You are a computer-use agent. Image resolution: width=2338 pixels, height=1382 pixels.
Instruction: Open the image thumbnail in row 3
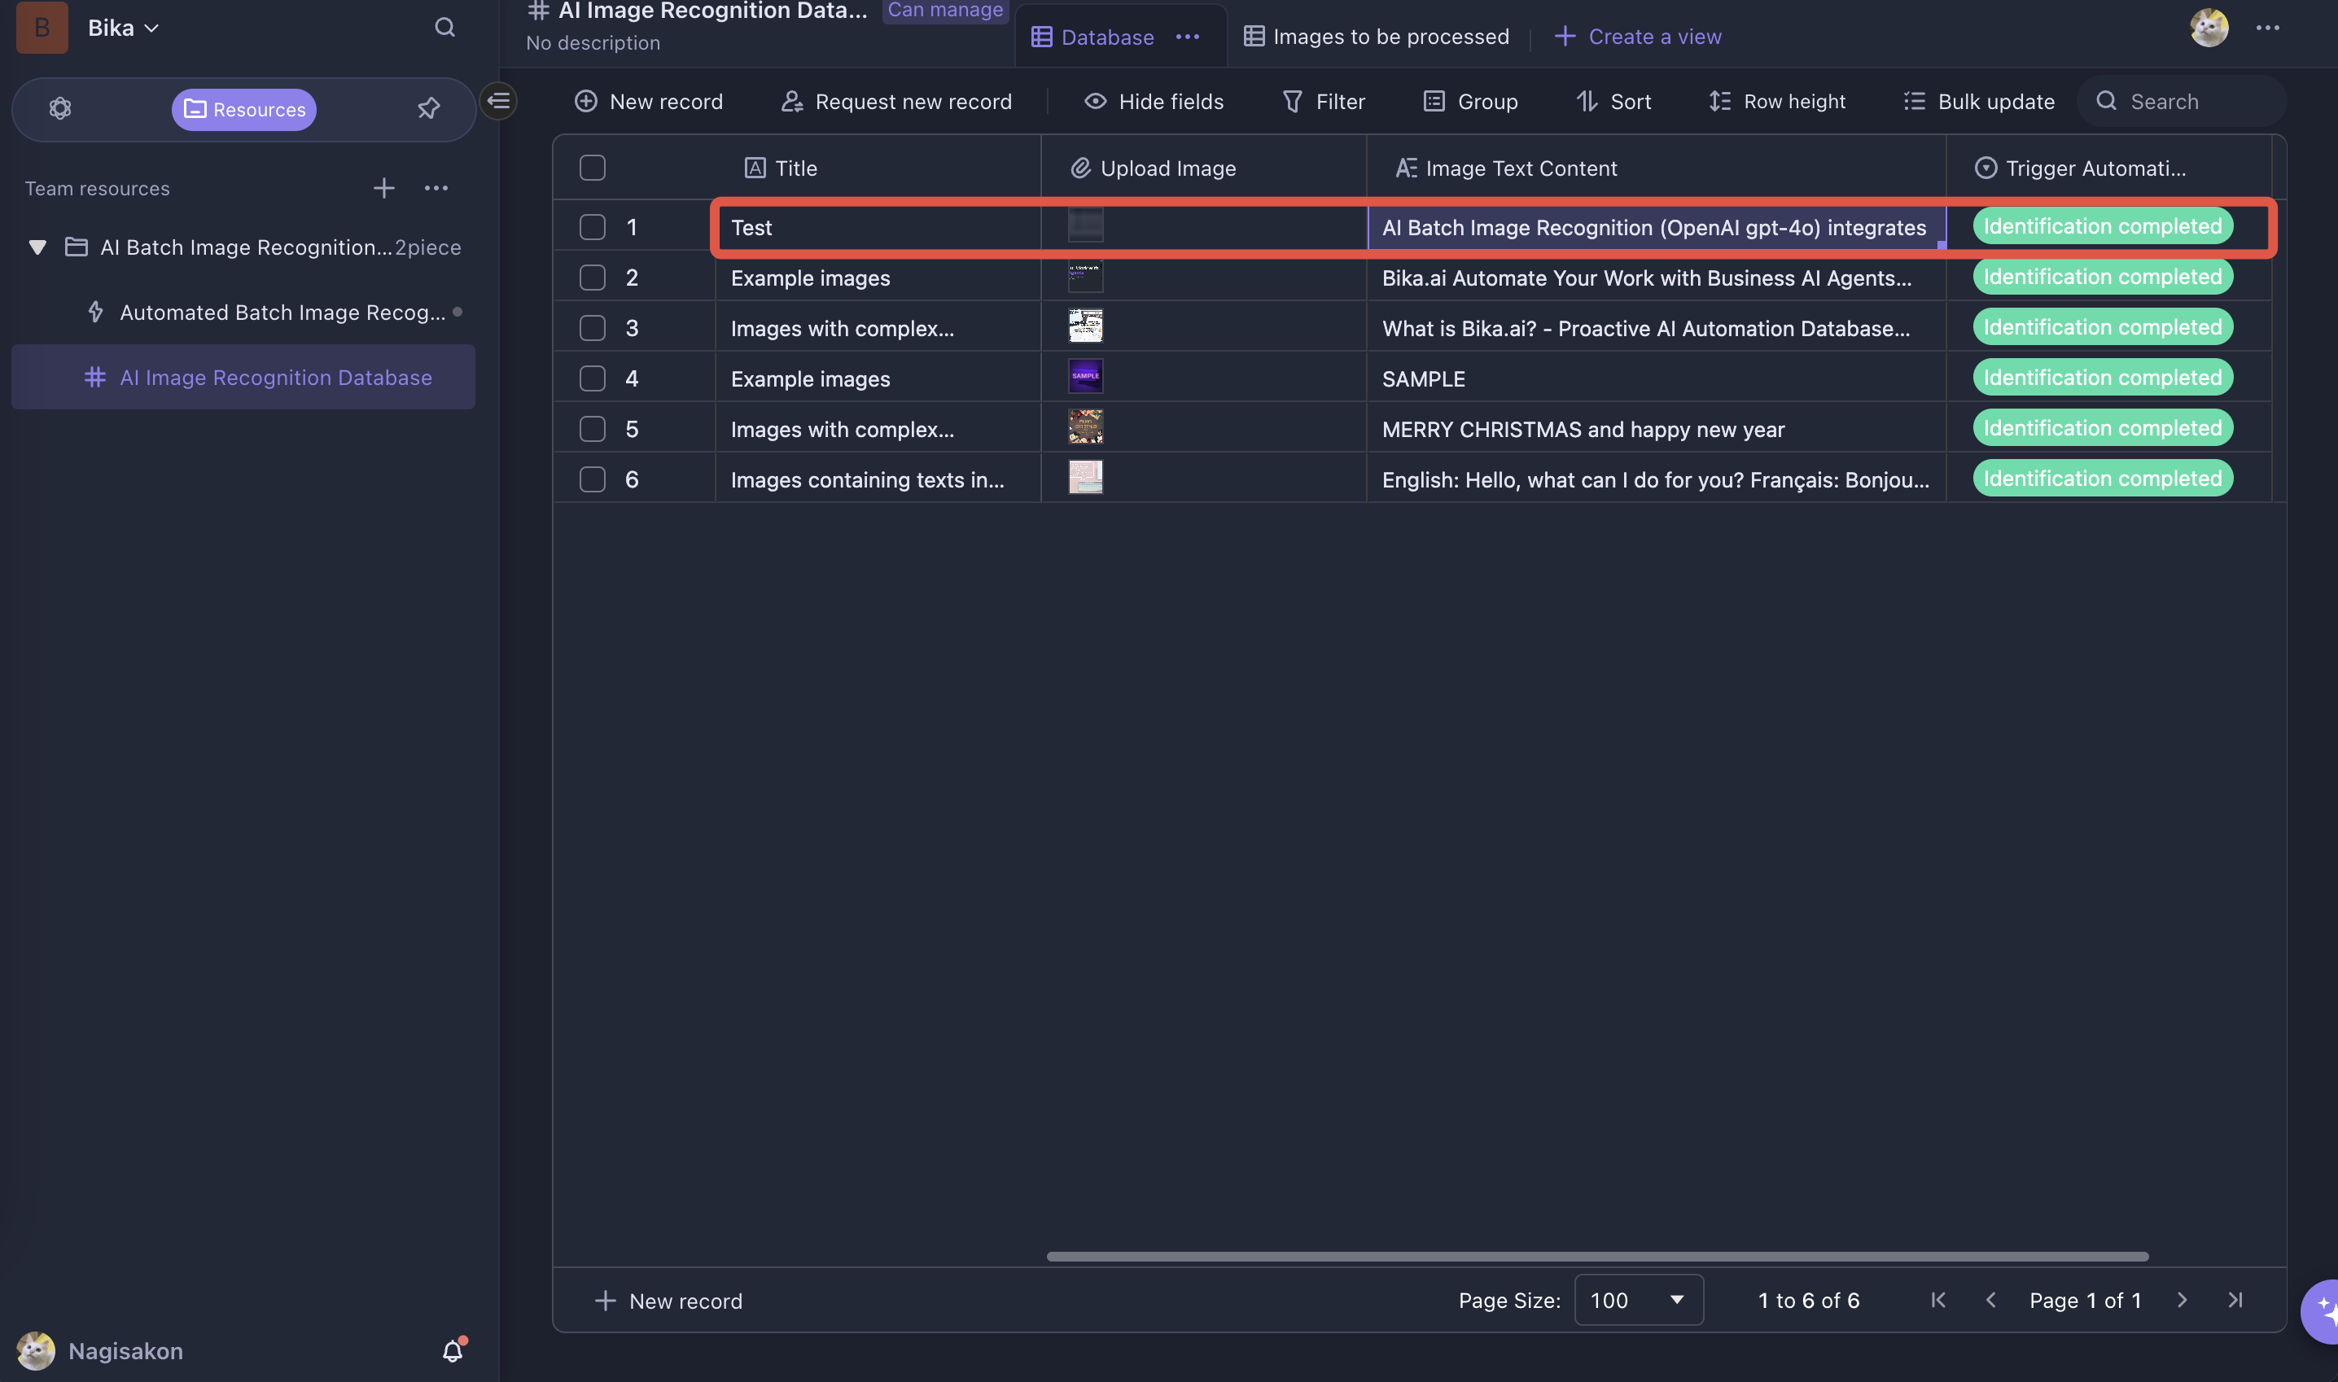[x=1085, y=327]
